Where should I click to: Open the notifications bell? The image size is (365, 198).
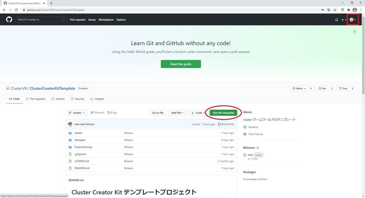[336, 20]
